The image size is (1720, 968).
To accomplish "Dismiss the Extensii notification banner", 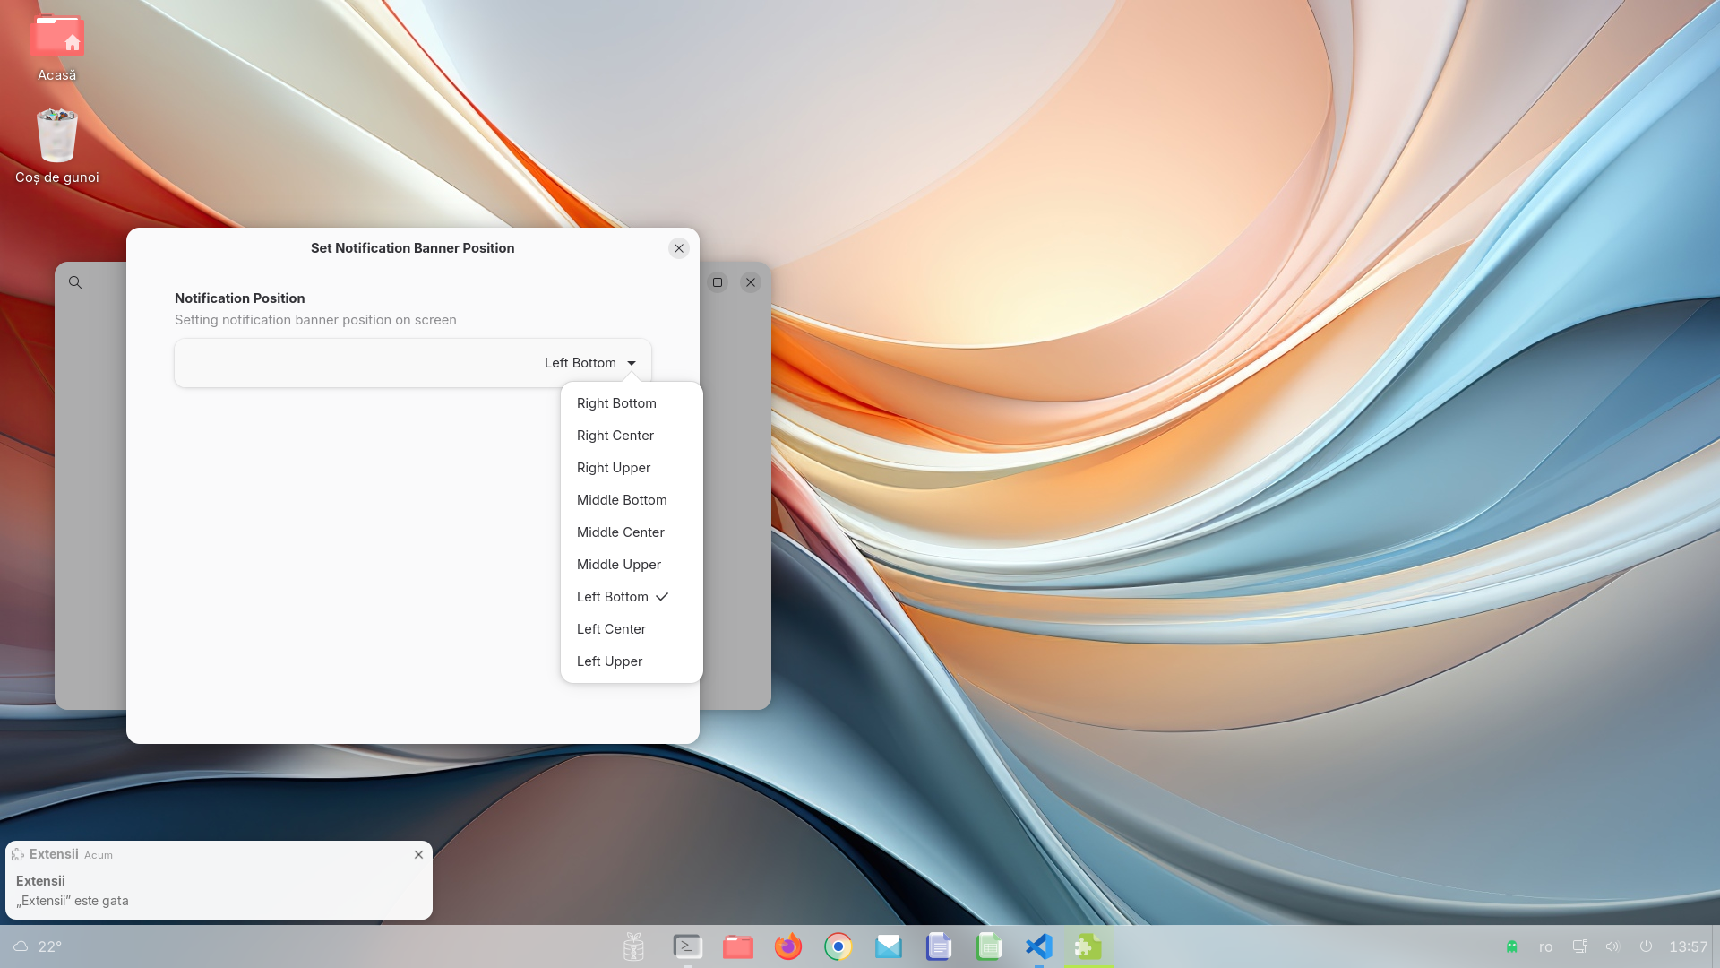I will pyautogui.click(x=418, y=855).
